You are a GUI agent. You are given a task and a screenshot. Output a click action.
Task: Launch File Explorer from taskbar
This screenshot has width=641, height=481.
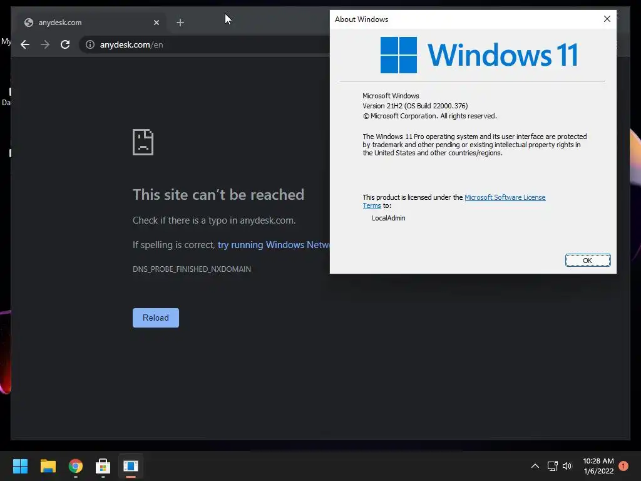point(48,466)
